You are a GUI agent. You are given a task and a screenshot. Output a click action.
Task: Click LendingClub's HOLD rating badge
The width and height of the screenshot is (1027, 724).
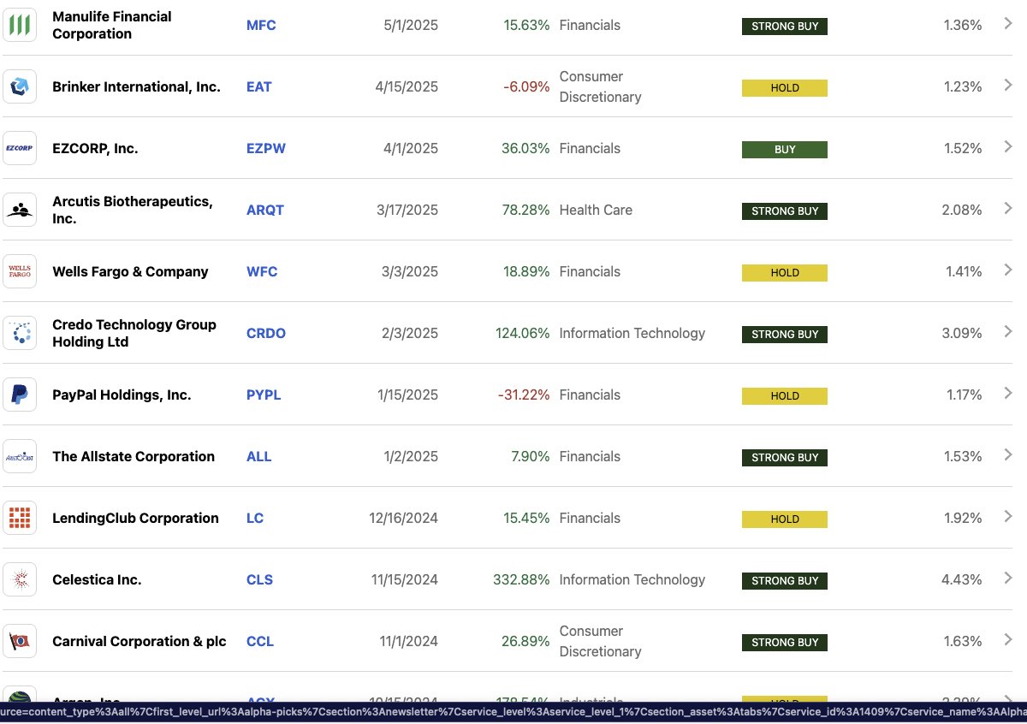(x=785, y=519)
